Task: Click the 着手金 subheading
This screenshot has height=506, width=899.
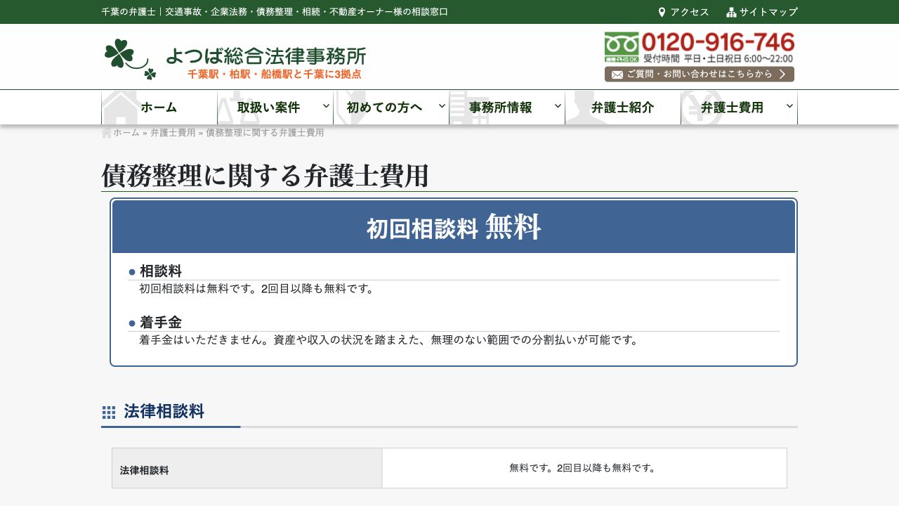Action: 161,323
